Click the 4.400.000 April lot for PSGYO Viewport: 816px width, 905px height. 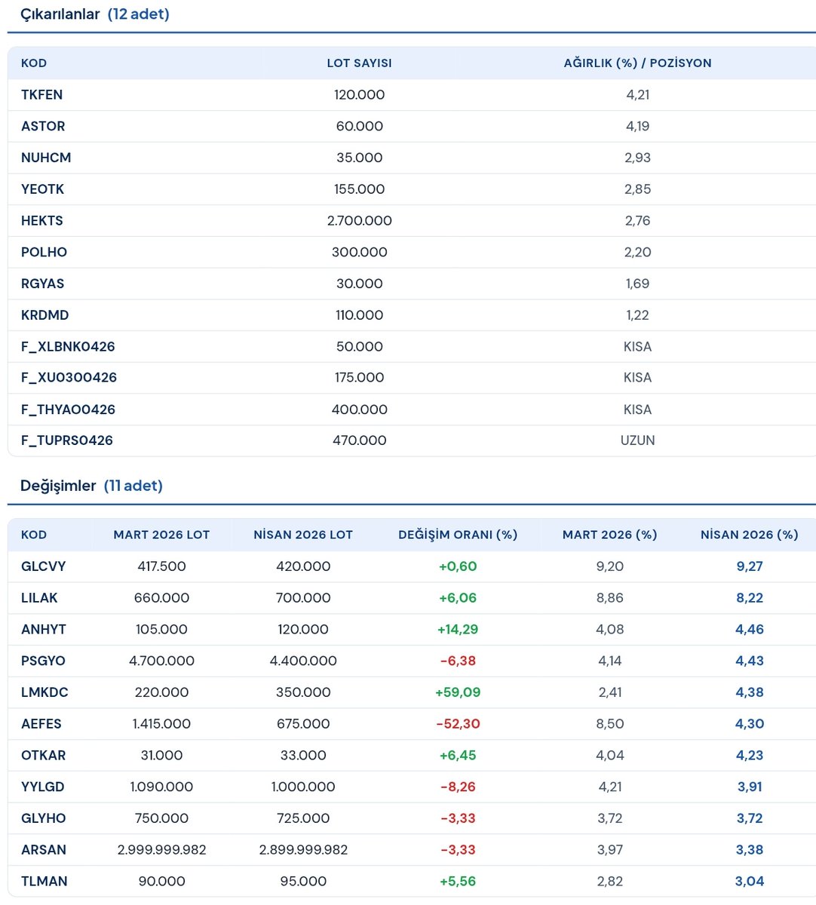tap(303, 661)
